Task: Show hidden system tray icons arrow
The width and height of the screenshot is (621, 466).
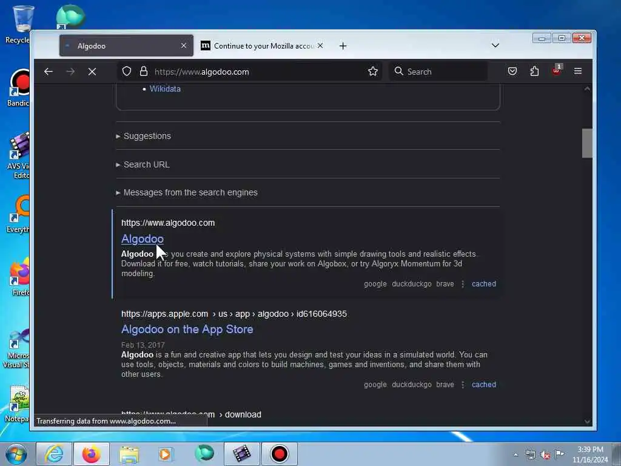Action: tap(515, 455)
